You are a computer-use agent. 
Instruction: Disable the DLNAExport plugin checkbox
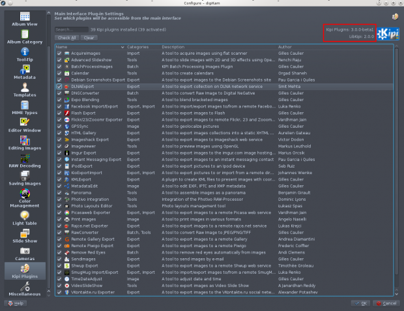pos(59,86)
